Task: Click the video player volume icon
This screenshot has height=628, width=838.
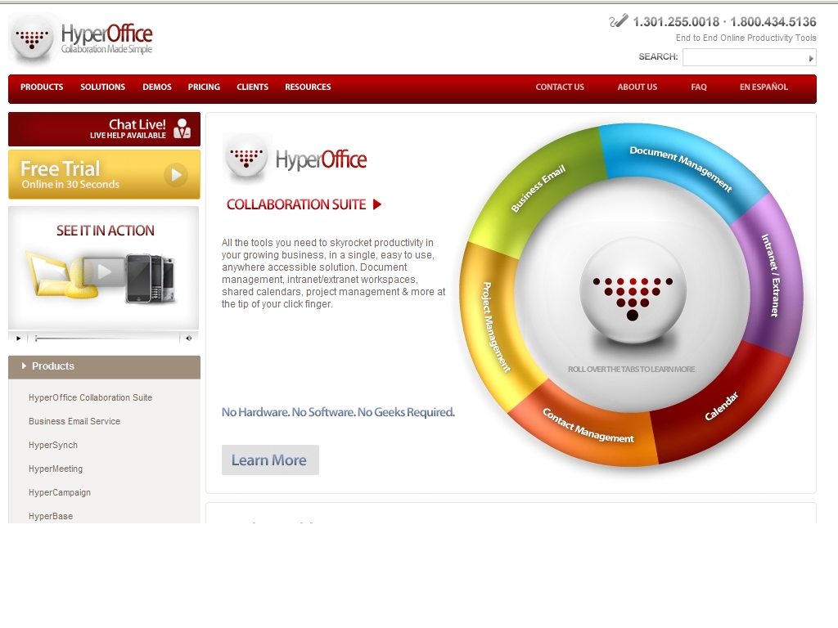Action: [189, 338]
